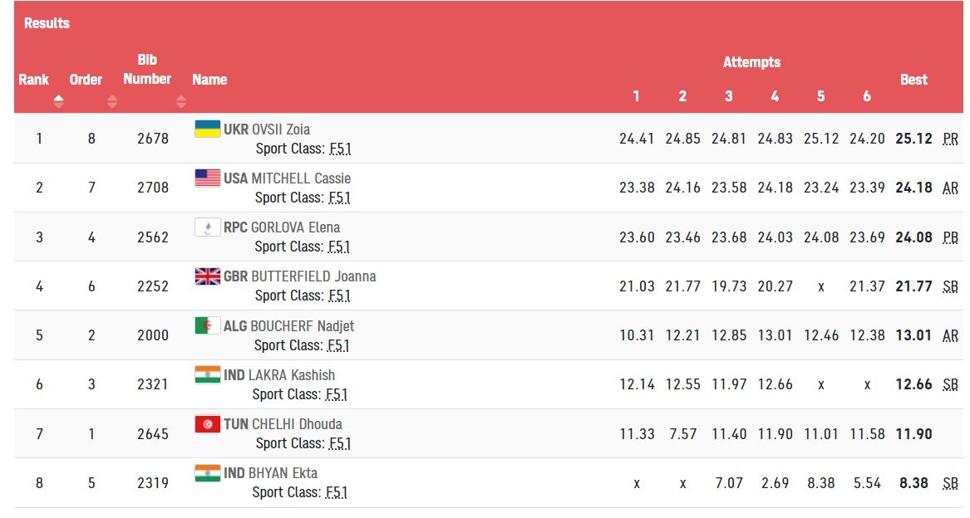
Task: Click the India flag beside LAKRA Kashish
Action: (207, 374)
